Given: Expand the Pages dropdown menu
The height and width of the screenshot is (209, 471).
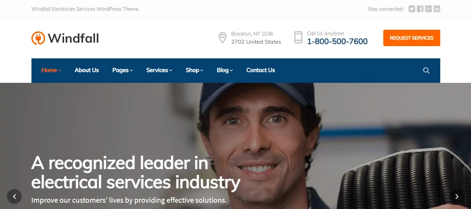Looking at the screenshot, I should [x=123, y=70].
